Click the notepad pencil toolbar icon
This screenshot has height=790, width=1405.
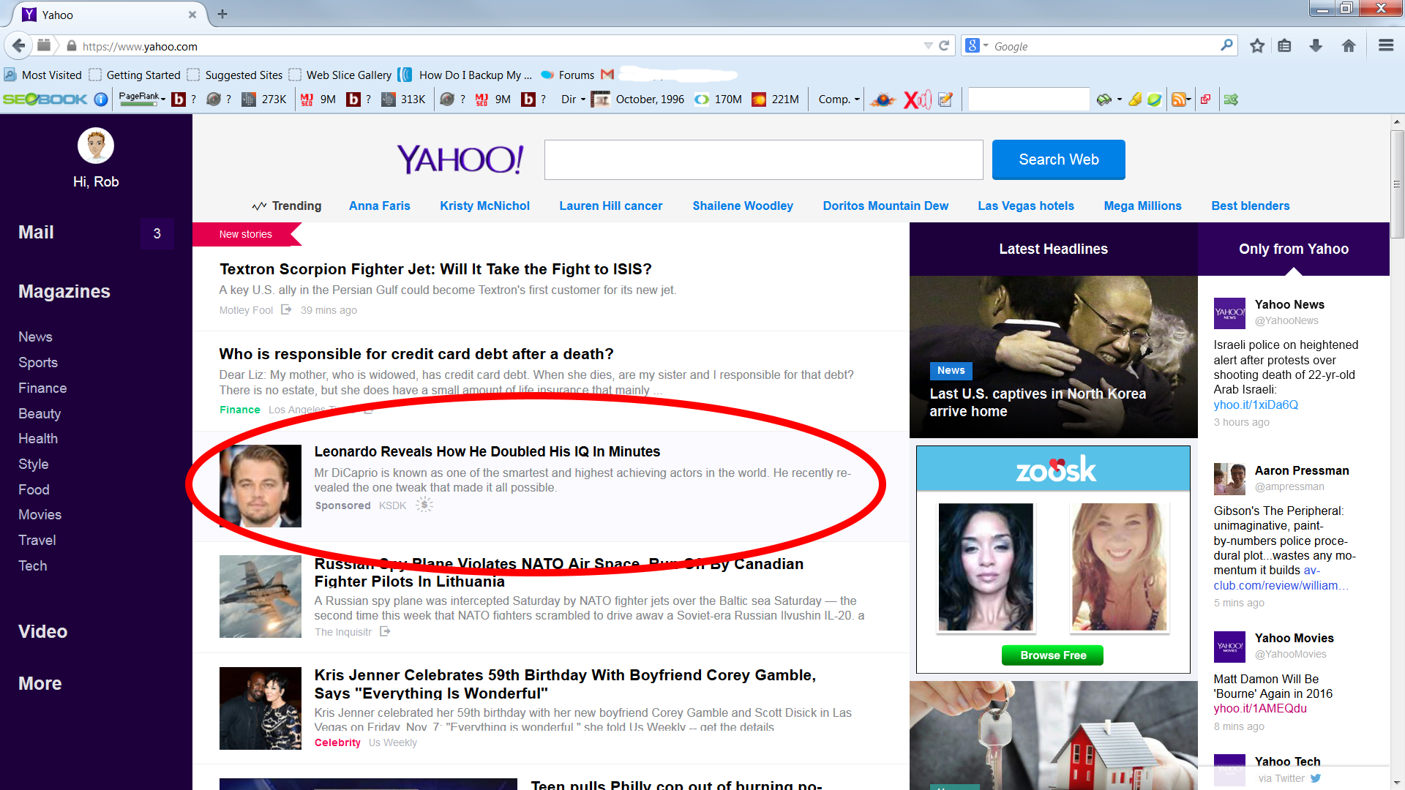point(945,99)
